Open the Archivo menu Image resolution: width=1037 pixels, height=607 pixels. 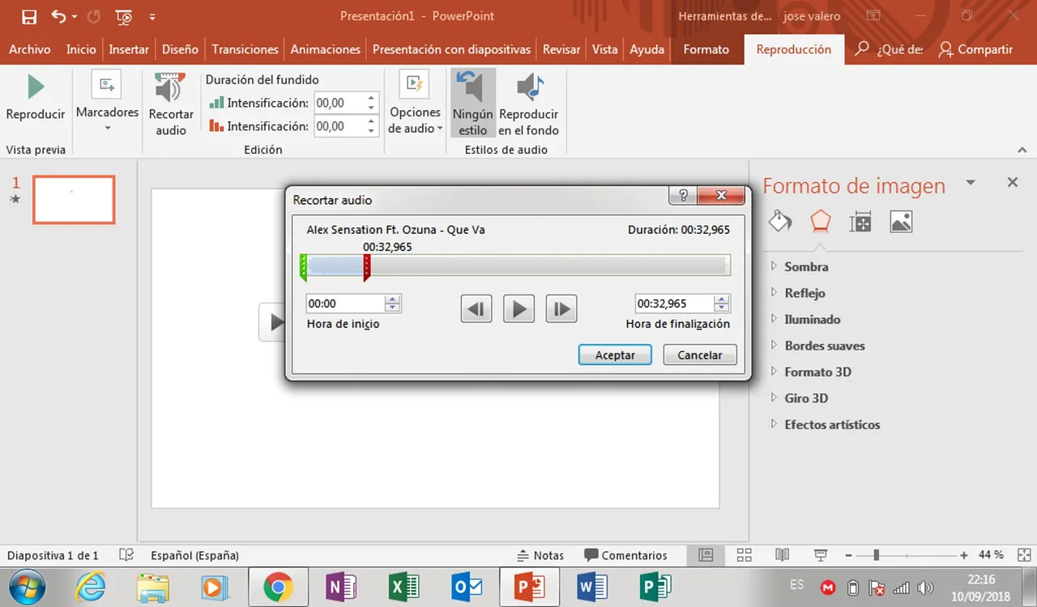pyautogui.click(x=30, y=49)
